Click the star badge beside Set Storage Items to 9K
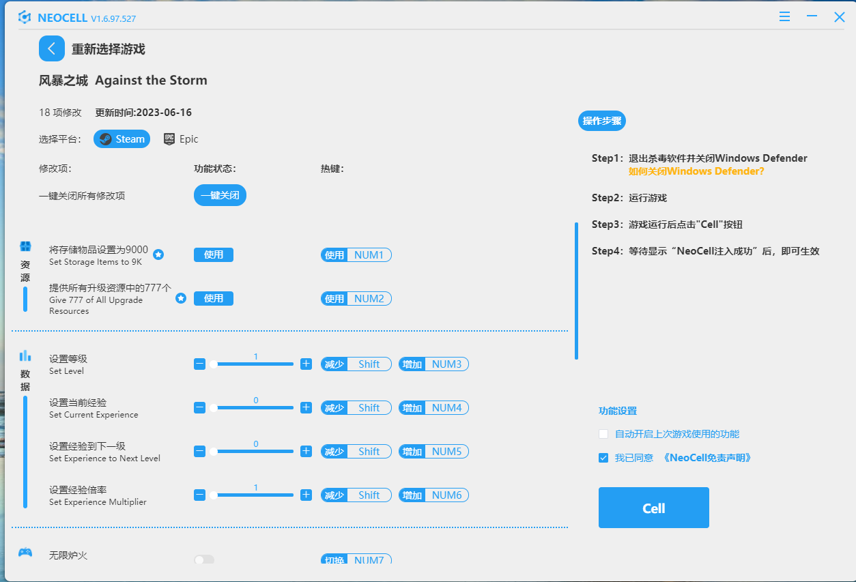856x582 pixels. [158, 254]
